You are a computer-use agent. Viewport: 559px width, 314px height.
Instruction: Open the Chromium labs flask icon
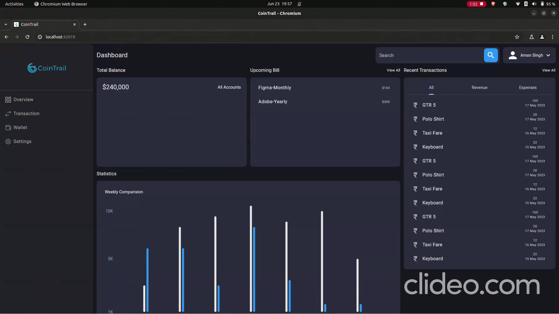pos(532,37)
